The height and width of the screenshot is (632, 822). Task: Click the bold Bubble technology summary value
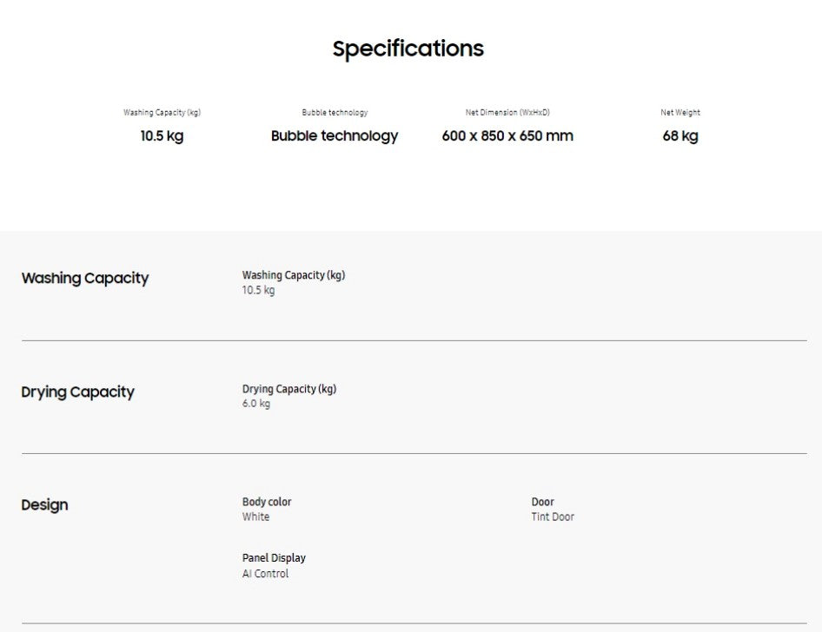click(335, 136)
